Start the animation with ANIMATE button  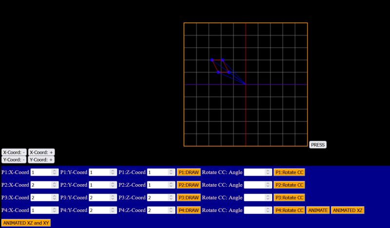pos(318,210)
